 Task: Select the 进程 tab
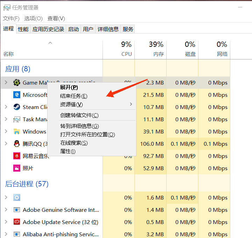point(8,29)
